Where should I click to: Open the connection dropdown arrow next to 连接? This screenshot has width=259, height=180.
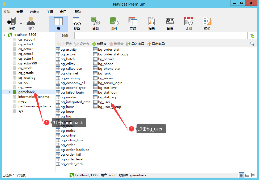[21, 23]
